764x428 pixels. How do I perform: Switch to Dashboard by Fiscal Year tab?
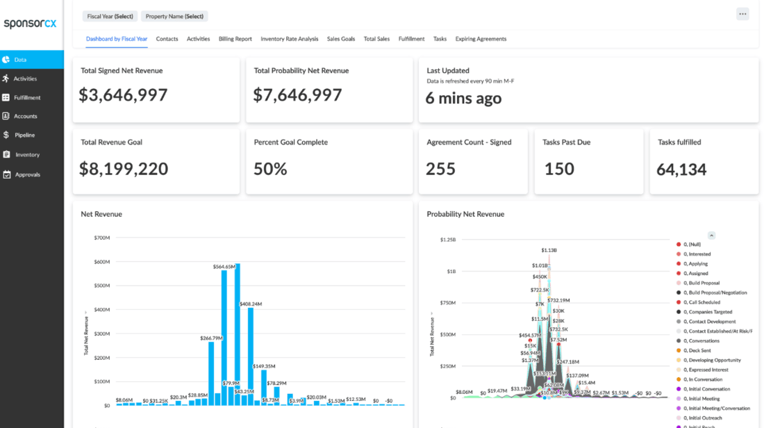tap(117, 39)
